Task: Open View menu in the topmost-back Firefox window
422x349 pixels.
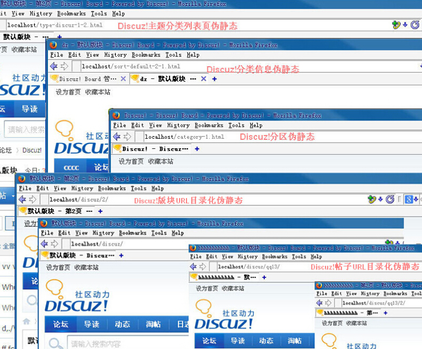Action: coord(18,13)
